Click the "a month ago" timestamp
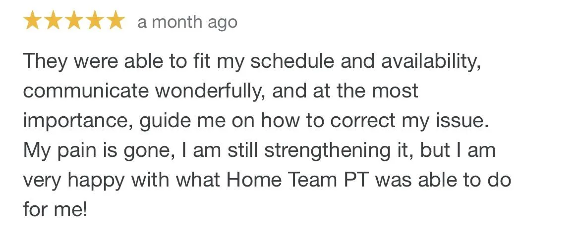578x237 pixels. [187, 22]
